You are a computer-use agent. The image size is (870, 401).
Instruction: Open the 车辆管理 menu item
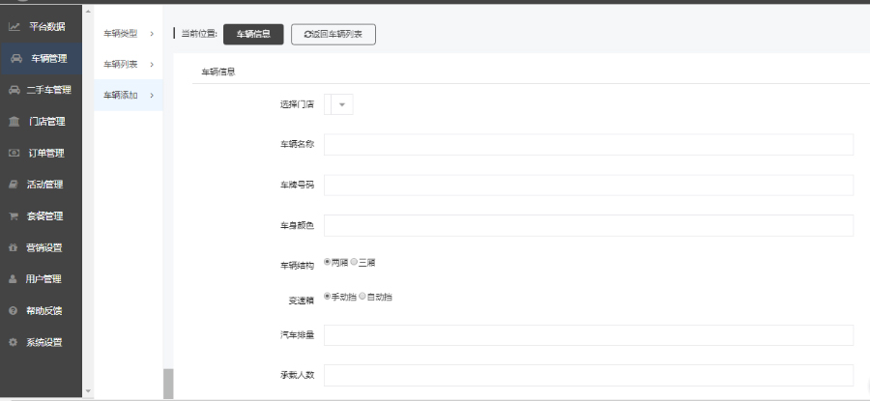point(49,58)
